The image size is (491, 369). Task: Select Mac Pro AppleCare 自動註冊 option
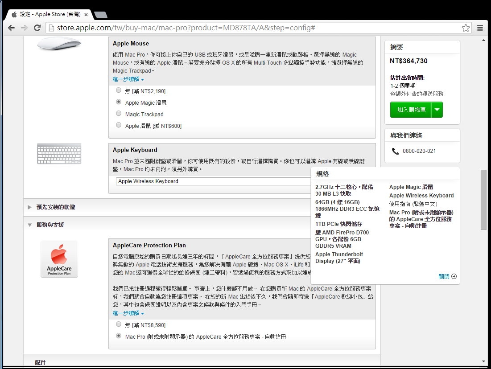pyautogui.click(x=119, y=336)
